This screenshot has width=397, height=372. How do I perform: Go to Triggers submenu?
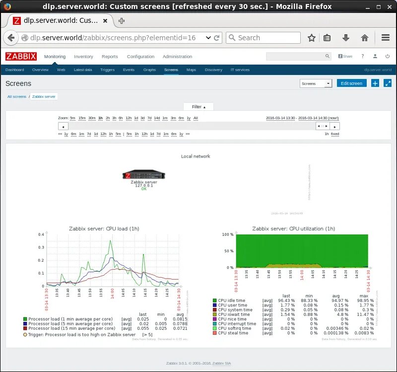[107, 70]
